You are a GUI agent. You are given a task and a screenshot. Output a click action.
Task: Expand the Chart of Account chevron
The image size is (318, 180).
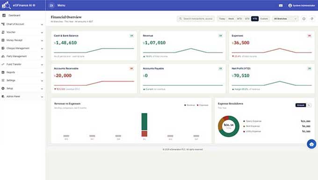pyautogui.click(x=42, y=24)
